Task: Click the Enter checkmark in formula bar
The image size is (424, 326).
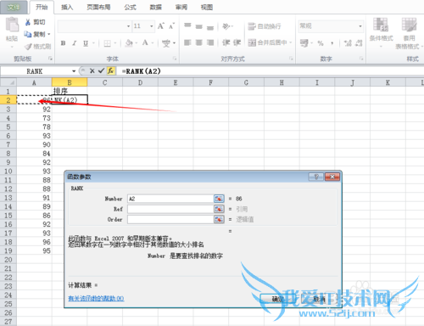Action: (x=101, y=71)
